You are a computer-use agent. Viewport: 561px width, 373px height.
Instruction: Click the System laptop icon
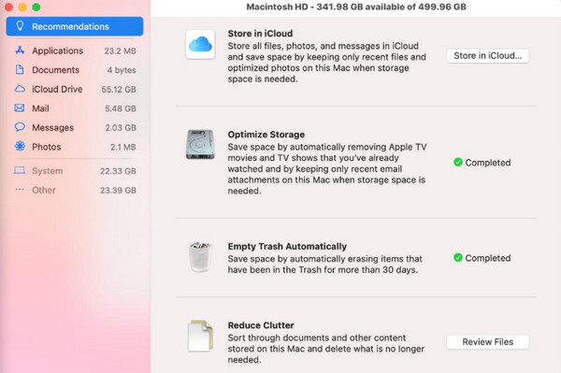point(20,170)
